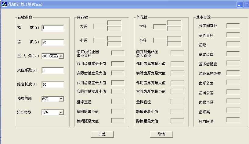Screen dimensions: 249x144
Task: Click the 计算 button
Action: click(102, 134)
